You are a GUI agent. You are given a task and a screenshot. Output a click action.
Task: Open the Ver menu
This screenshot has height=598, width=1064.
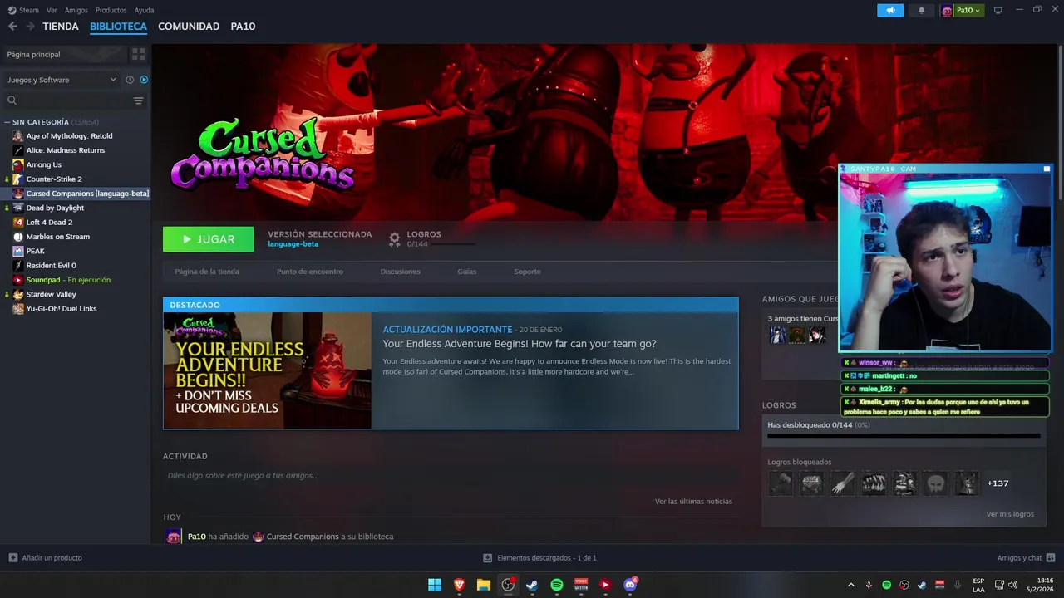pos(52,11)
